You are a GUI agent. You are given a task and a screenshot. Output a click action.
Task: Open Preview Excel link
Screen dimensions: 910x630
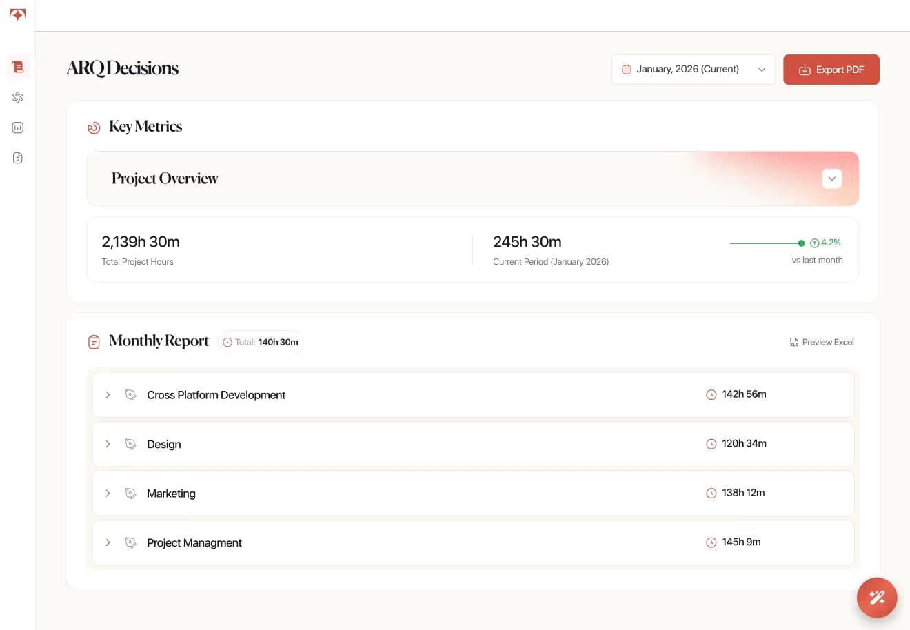[x=822, y=342]
